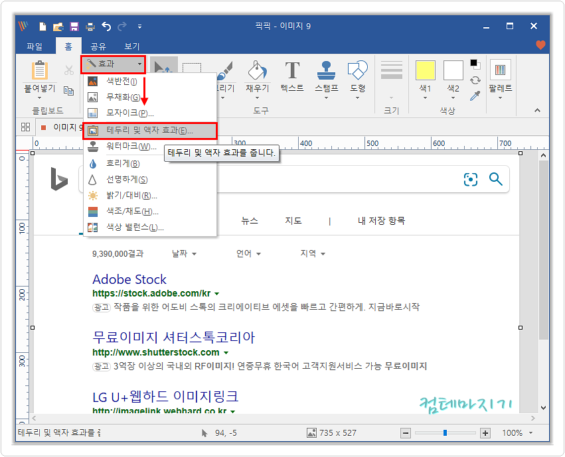The height and width of the screenshot is (457, 565).
Task: Choose 색반전 from effects menu
Action: (x=149, y=82)
